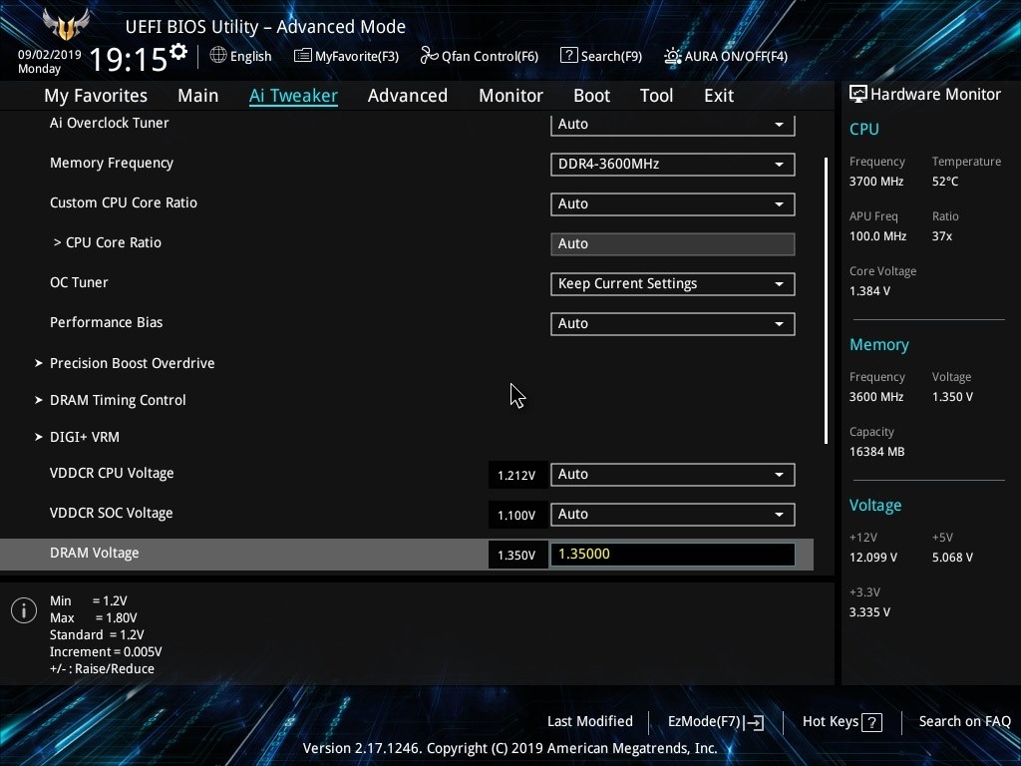Click the settings gear next to the clock

(x=178, y=51)
